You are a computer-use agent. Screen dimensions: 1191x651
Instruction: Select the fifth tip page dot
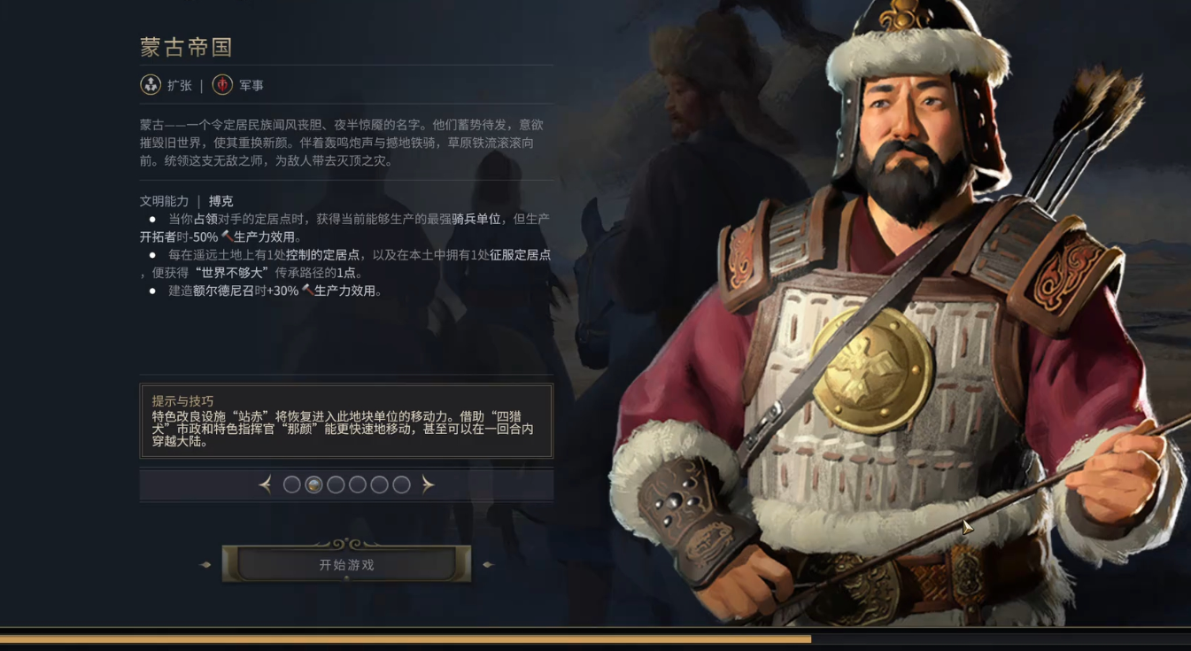coord(379,484)
